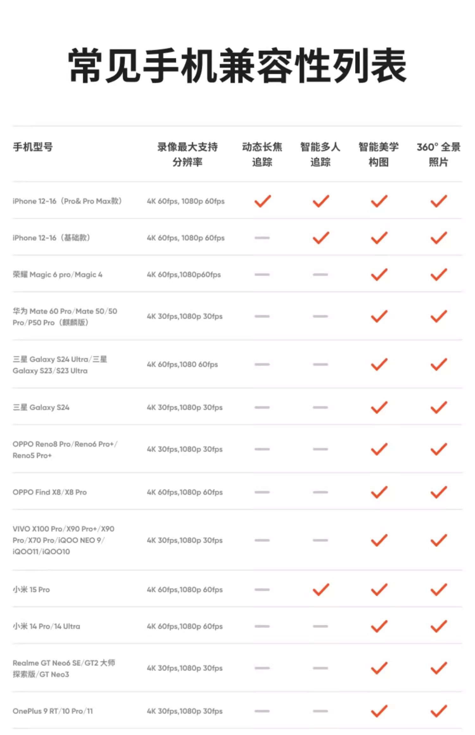Screen dimensions: 475x735
Task: Click 智能多人追踪 dash in 荣耀 Magic 6 pro row
Action: click(x=320, y=274)
